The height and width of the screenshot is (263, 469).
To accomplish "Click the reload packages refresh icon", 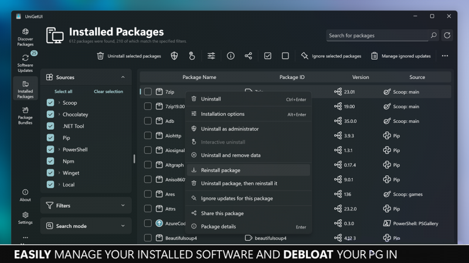I will [447, 36].
